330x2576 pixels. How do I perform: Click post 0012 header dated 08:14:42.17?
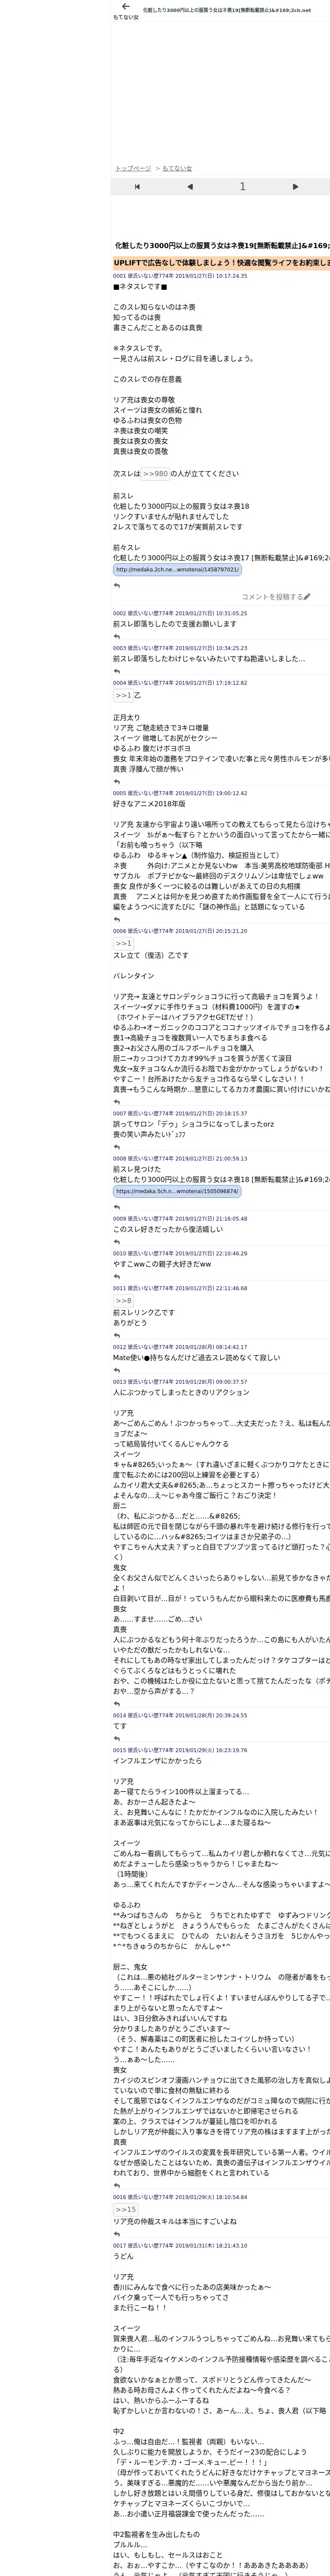pos(180,1347)
